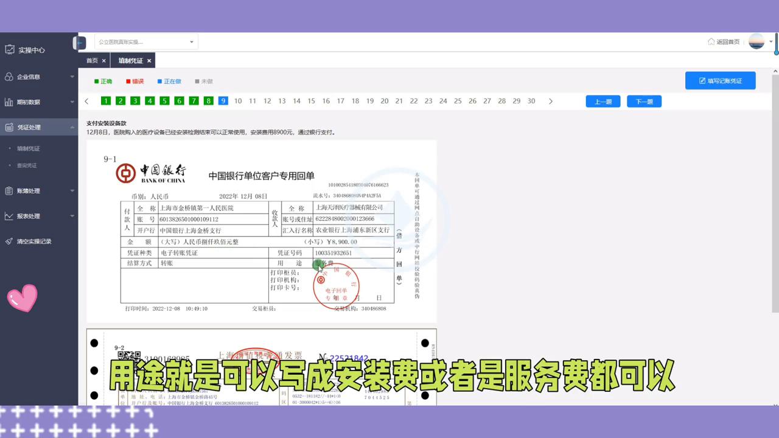Viewport: 779px width, 438px height.
Task: Collapse the 凭证处理 expanded menu section
Action: [x=71, y=127]
